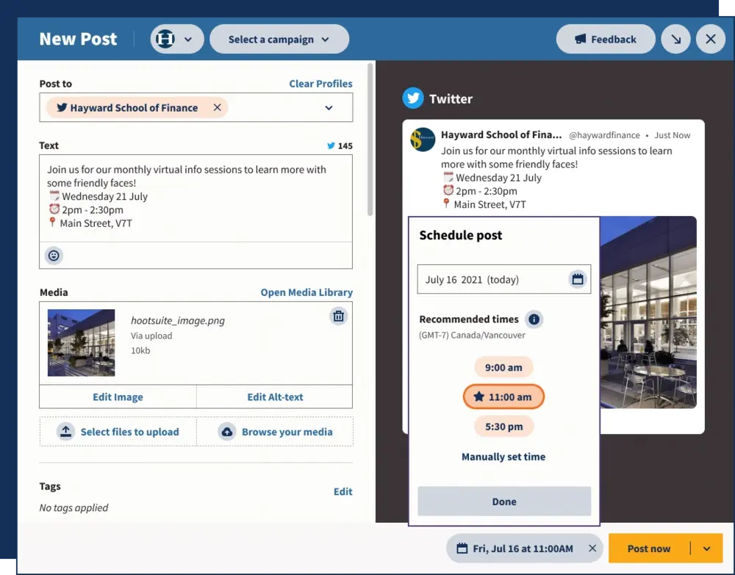The width and height of the screenshot is (735, 575).
Task: Select the 5:30 pm recommended time
Action: click(503, 426)
